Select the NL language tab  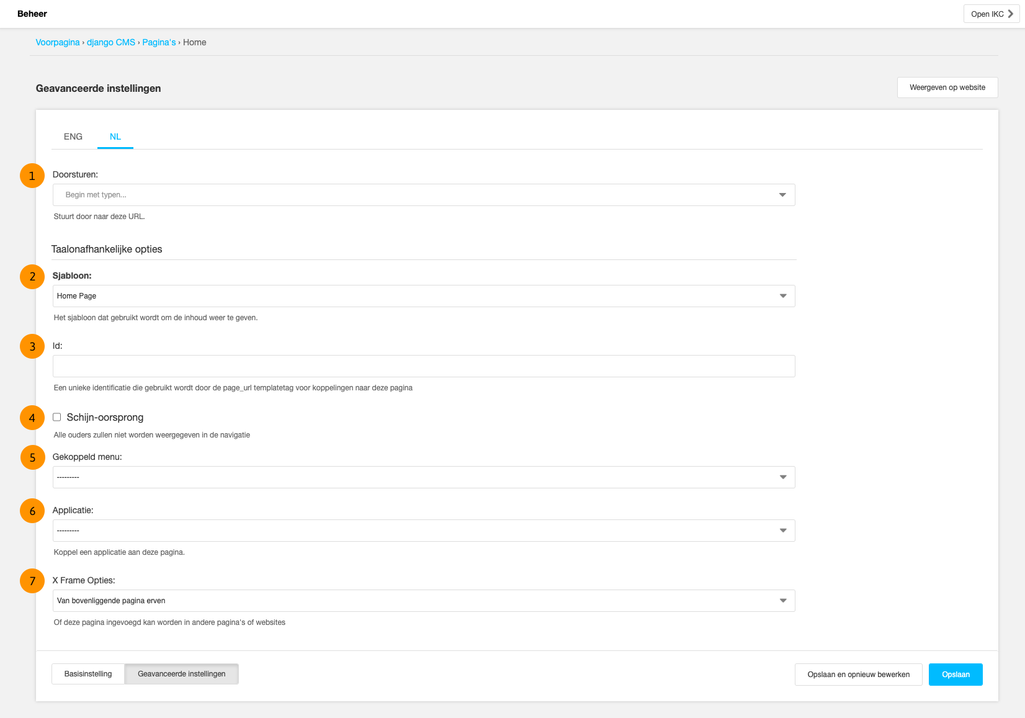[115, 137]
